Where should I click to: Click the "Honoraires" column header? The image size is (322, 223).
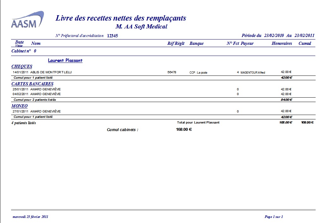pyautogui.click(x=282, y=43)
